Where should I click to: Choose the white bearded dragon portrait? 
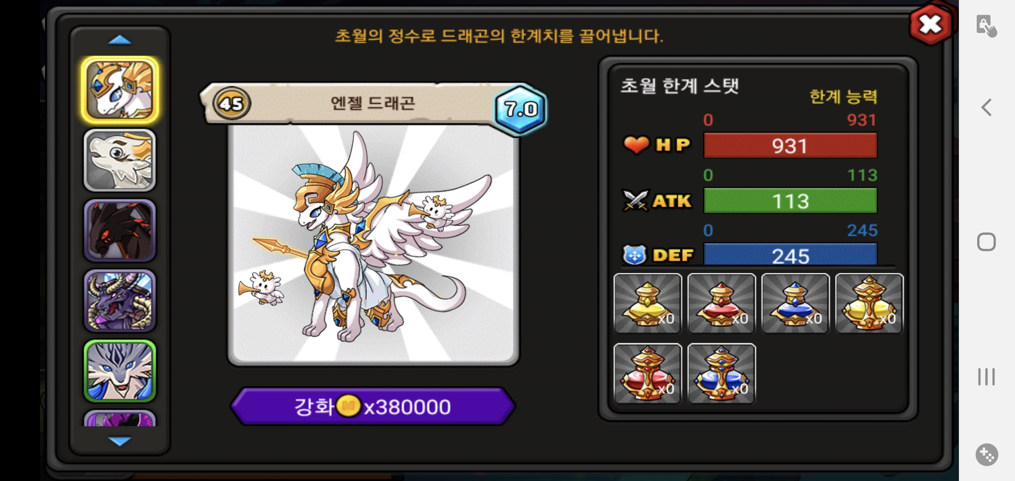120,160
